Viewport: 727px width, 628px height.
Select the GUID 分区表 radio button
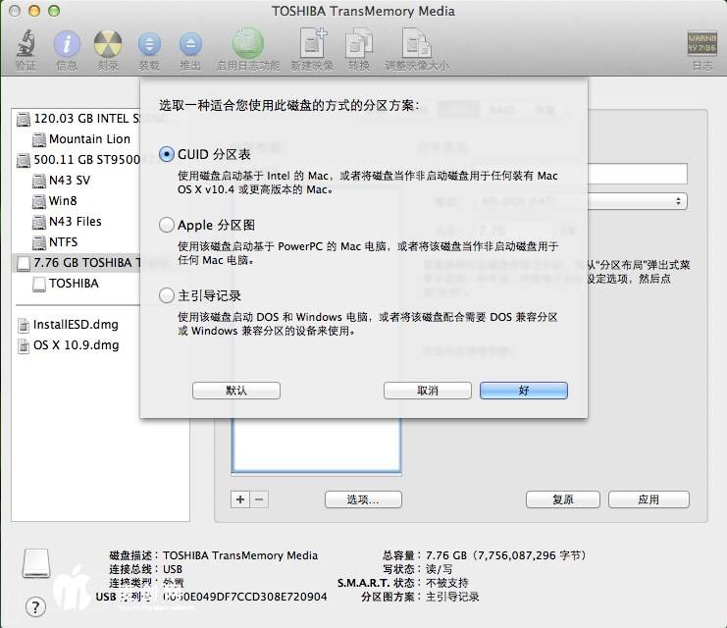167,155
